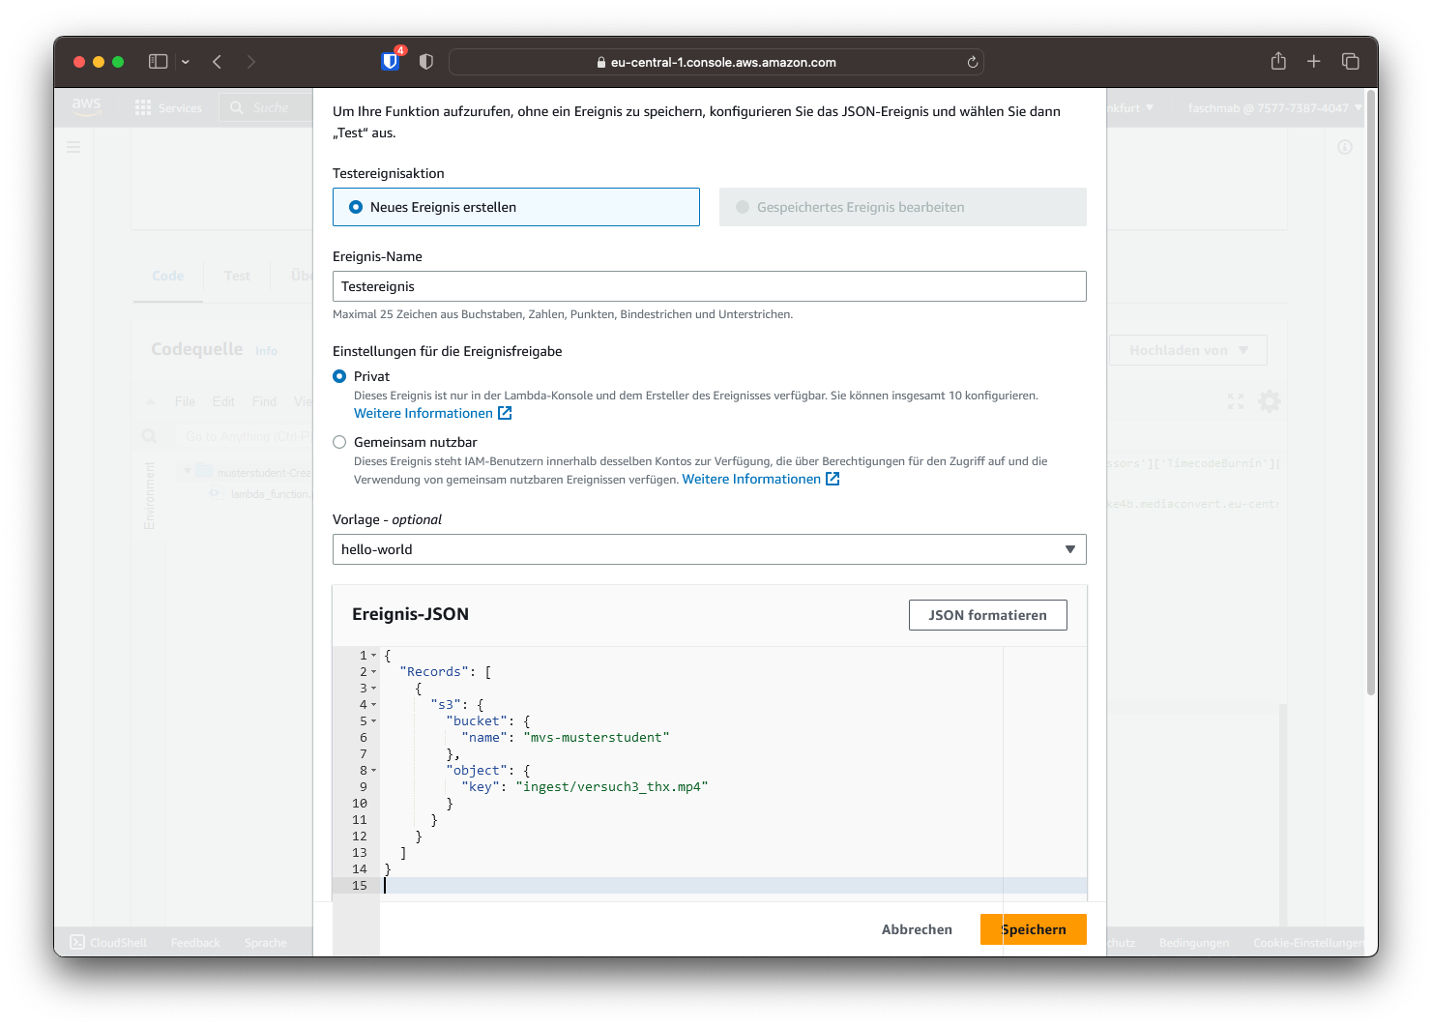
Task: Click the Ereignis-Name input field
Action: 710,286
